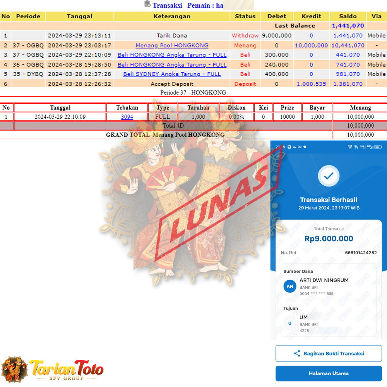The image size is (387, 387).
Task: Open the Menang Pool HONGKONG link
Action: [172, 45]
